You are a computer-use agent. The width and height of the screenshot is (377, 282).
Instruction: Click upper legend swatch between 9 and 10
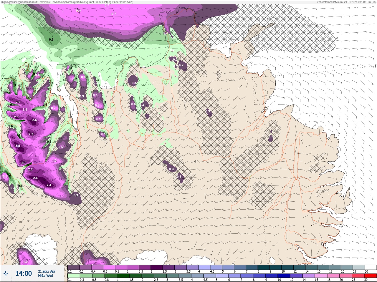click(276, 267)
